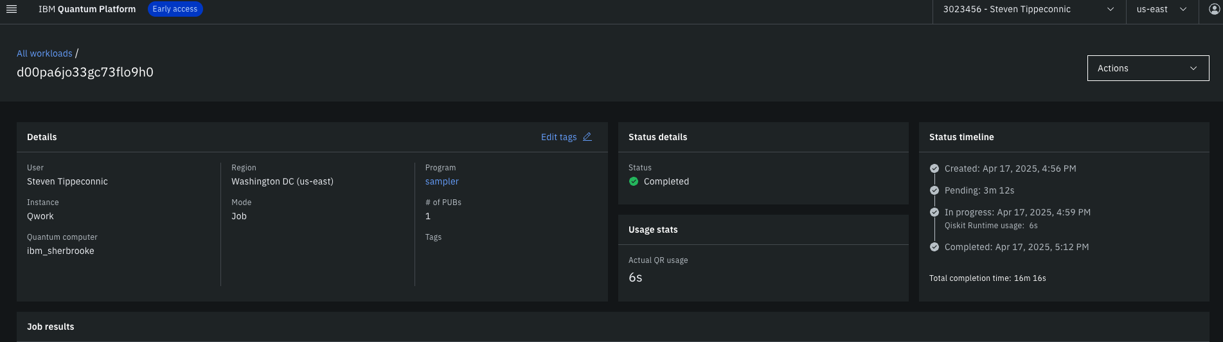Image resolution: width=1223 pixels, height=342 pixels.
Task: Open the hamburger navigation menu
Action: pyautogui.click(x=12, y=9)
